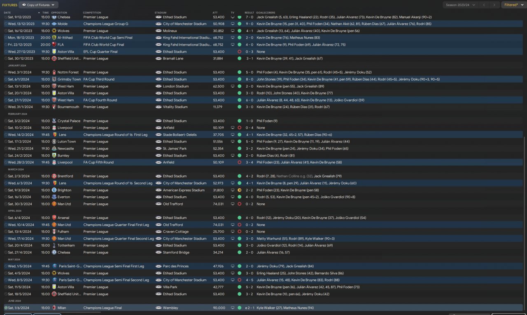Open the FA Cup Third Round link
Screen dimensions: 527x315
click(99, 79)
